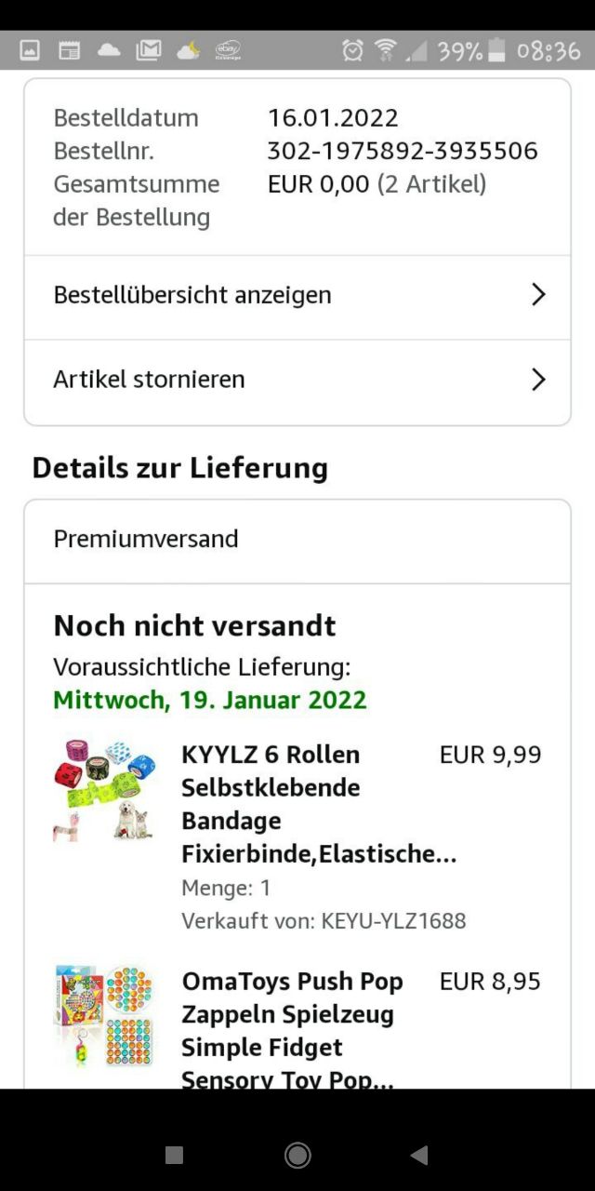Tap the calendar notification icon

point(70,50)
